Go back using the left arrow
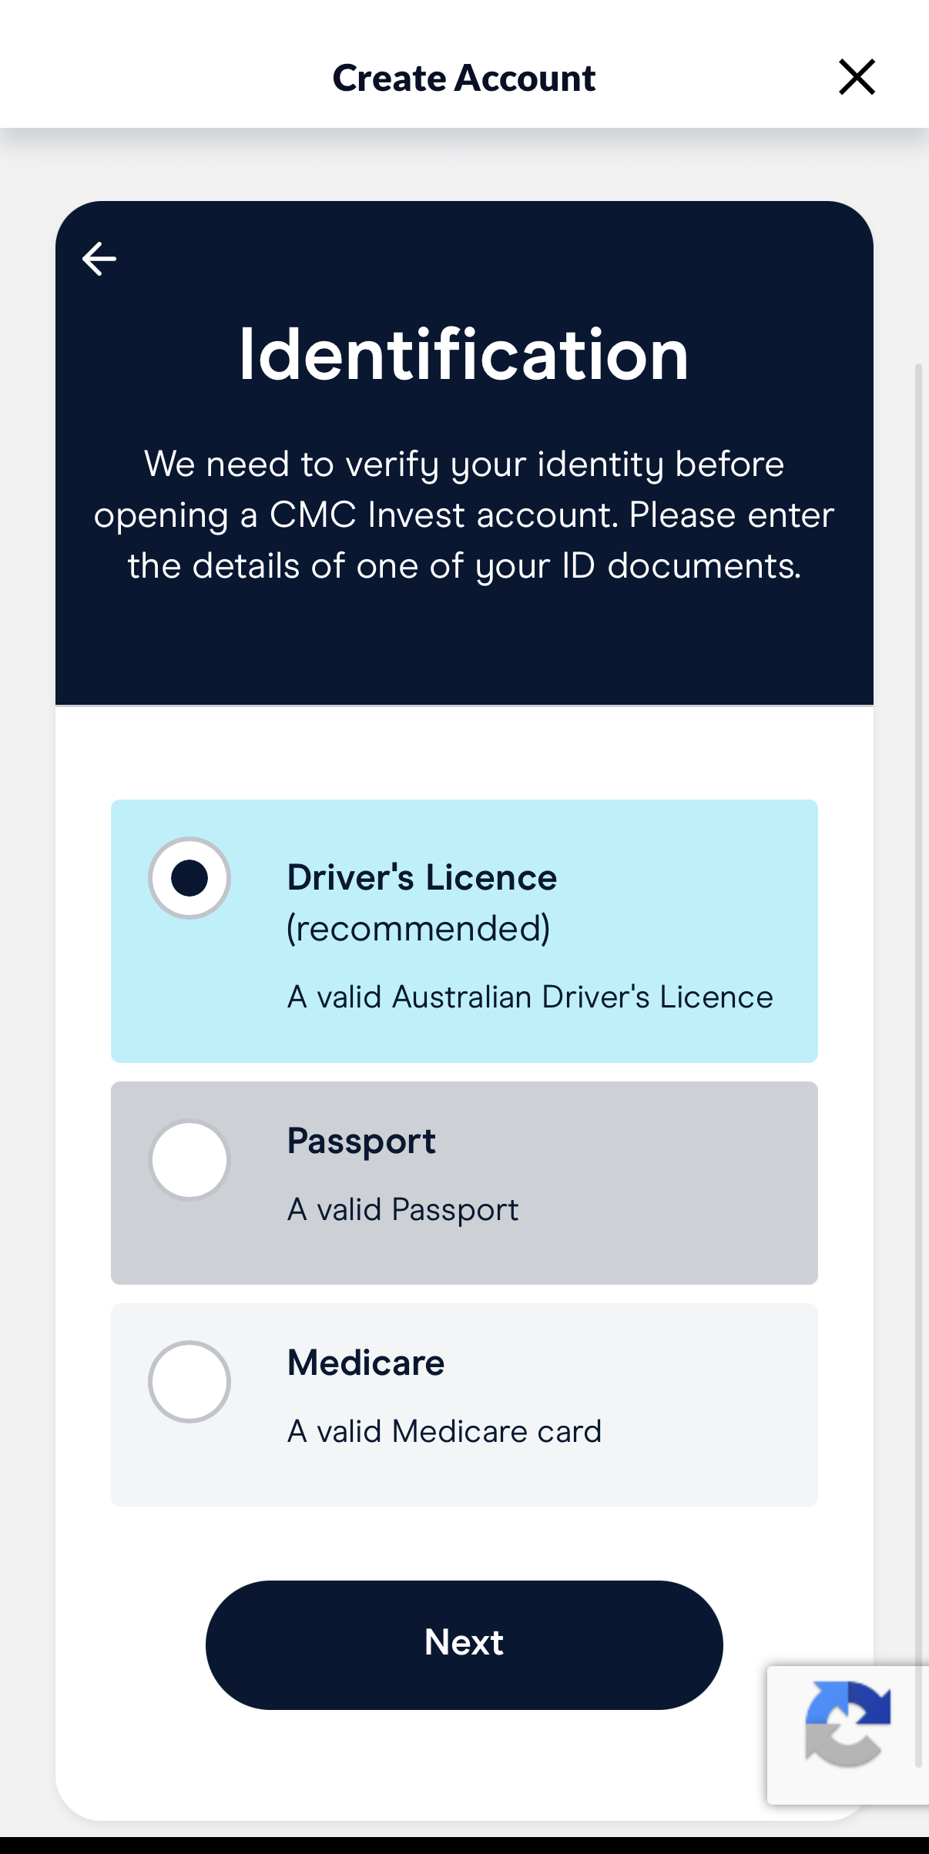Image resolution: width=929 pixels, height=1854 pixels. [99, 259]
